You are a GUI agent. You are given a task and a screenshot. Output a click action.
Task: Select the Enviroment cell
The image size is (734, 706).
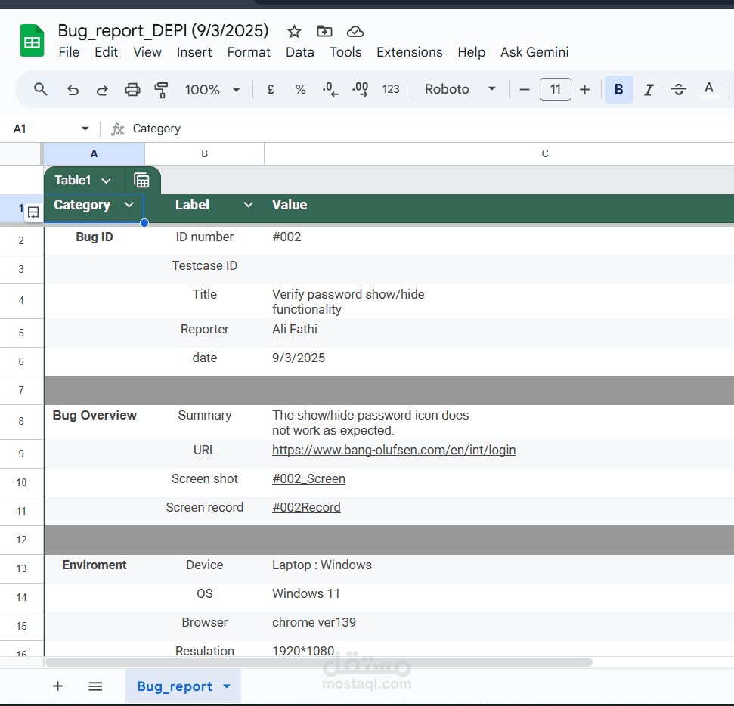[94, 568]
